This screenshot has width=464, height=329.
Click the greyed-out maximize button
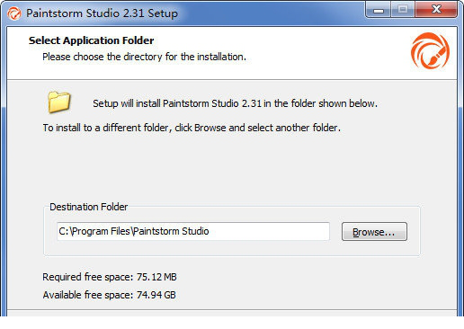pyautogui.click(x=403, y=10)
